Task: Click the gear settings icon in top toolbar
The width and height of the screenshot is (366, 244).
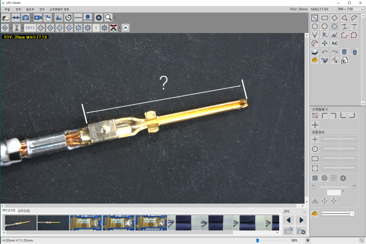Action: coord(99,18)
